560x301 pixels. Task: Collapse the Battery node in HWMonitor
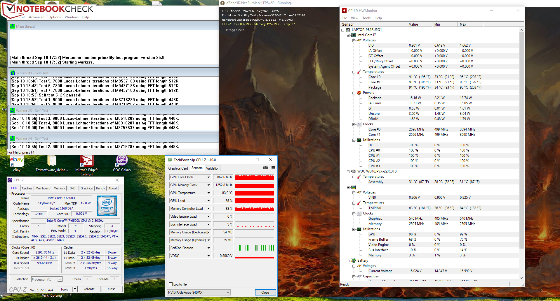click(x=348, y=260)
